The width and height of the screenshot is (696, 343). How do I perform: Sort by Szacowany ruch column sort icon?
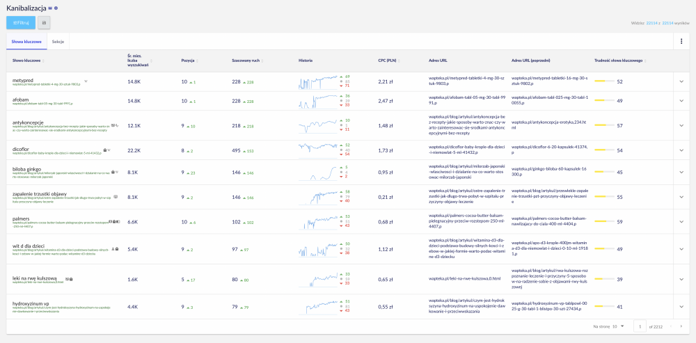coord(262,61)
